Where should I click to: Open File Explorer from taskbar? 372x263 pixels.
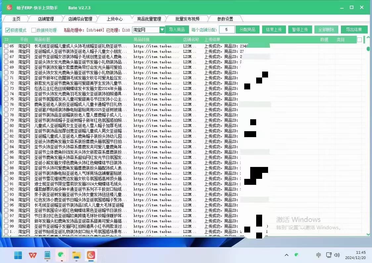pyautogui.click(x=76, y=255)
